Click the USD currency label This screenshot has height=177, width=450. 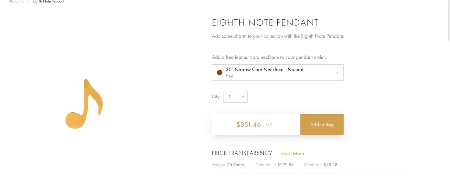[x=268, y=125]
